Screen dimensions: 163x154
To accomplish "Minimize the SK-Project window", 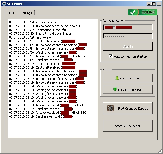I will click(x=149, y=4).
